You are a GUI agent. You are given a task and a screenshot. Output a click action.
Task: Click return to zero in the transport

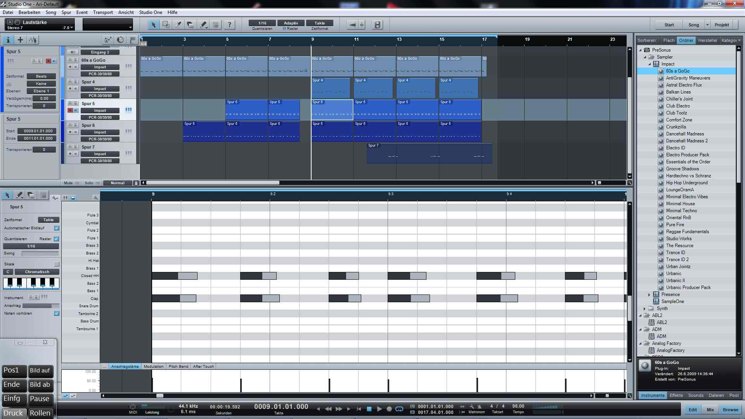[x=359, y=409]
